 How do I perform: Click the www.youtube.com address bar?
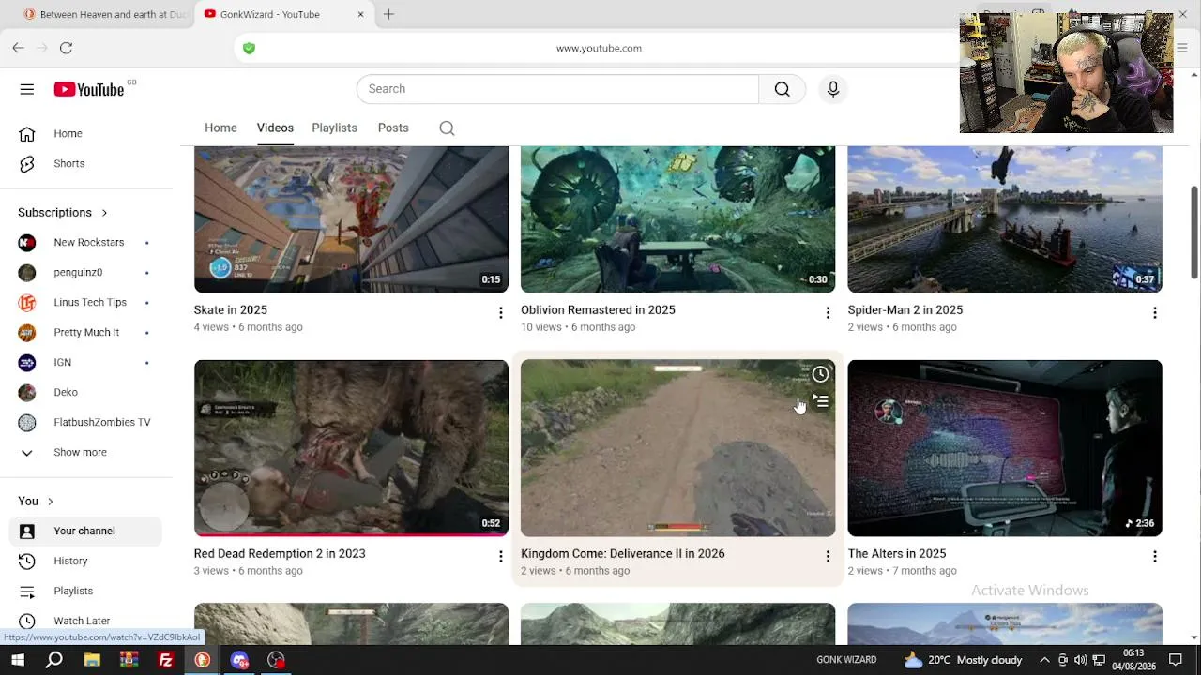click(599, 48)
